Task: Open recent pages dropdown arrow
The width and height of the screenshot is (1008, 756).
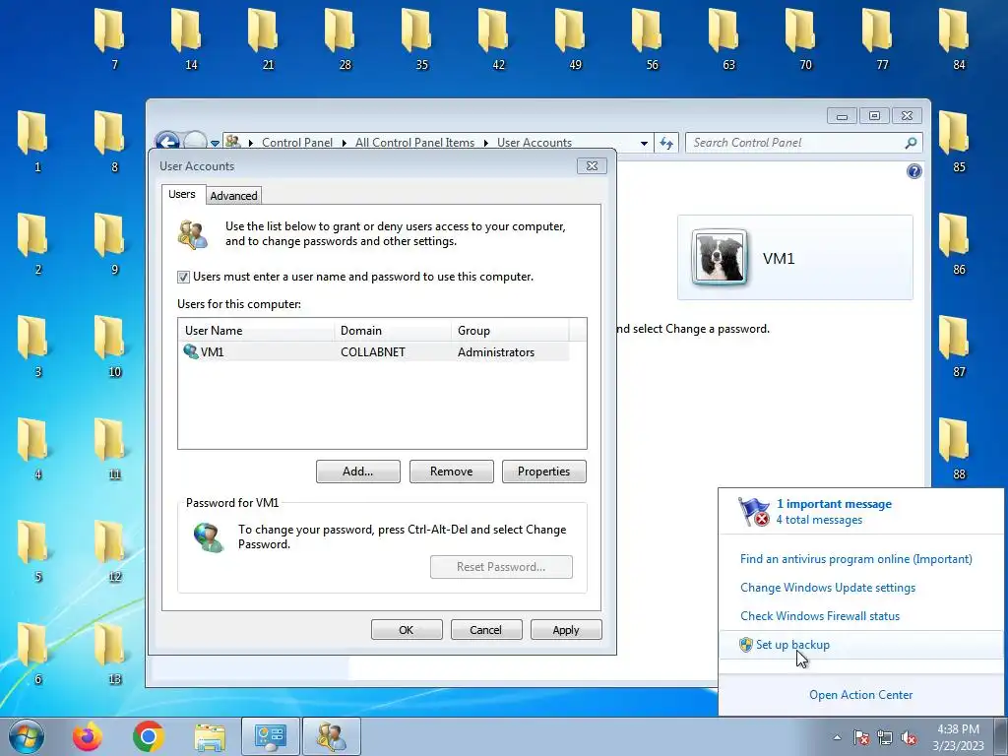Action: point(215,144)
